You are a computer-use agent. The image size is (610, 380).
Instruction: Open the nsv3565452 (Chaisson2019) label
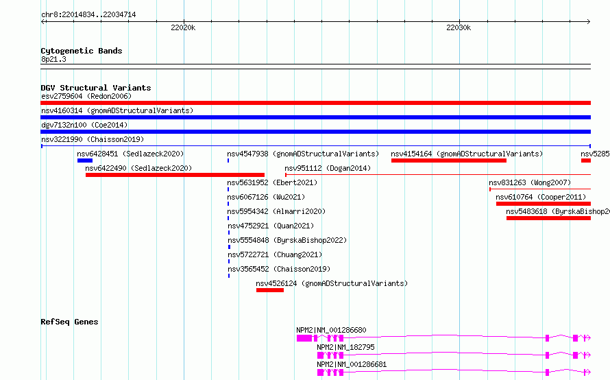(279, 269)
